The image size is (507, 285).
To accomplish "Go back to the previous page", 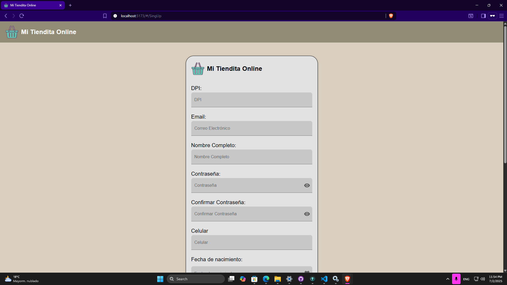I will [6, 16].
